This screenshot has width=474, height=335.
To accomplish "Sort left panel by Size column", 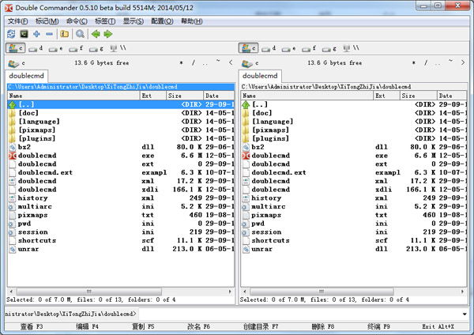I will pos(185,96).
